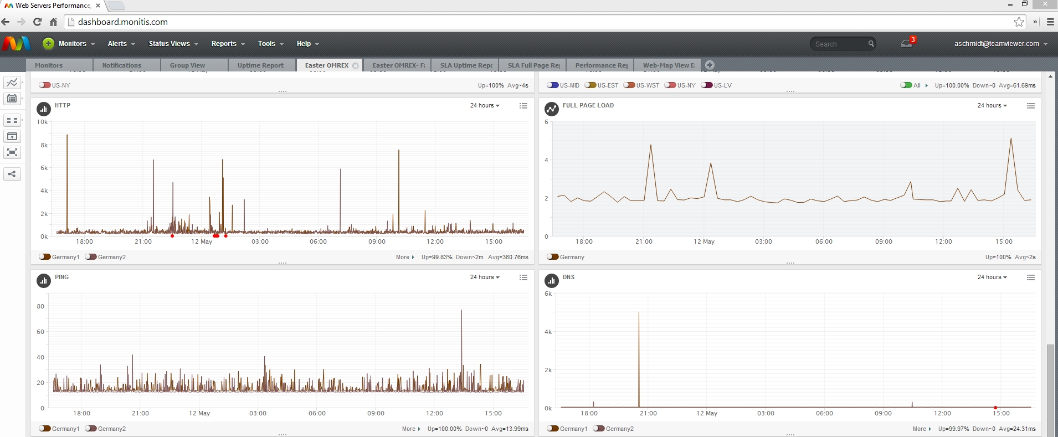Click the fullscreen icon in left sidebar

point(12,152)
